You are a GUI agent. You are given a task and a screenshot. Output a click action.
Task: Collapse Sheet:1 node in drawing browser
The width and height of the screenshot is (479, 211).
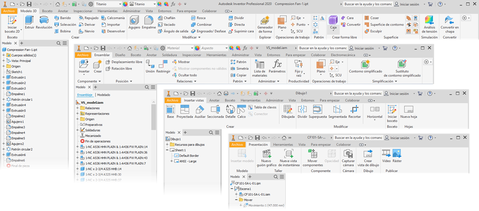[167, 150]
